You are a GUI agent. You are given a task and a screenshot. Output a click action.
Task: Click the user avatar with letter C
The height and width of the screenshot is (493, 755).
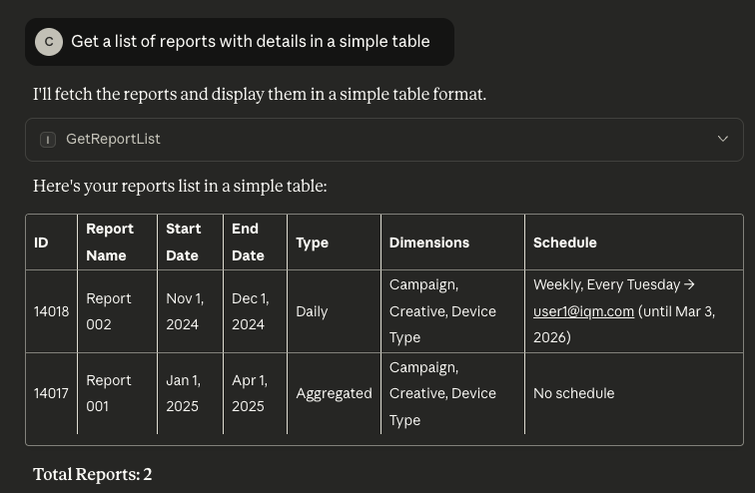click(49, 42)
